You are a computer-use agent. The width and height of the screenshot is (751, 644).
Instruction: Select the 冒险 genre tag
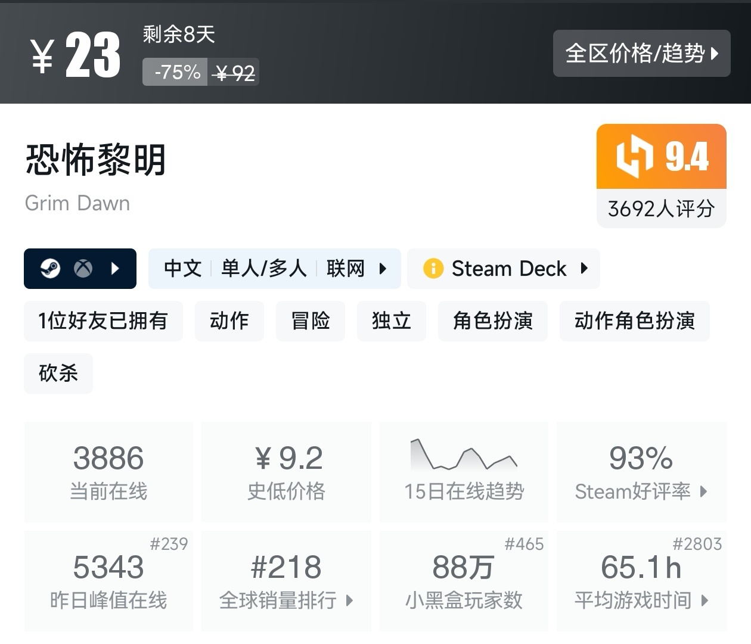[x=311, y=321]
